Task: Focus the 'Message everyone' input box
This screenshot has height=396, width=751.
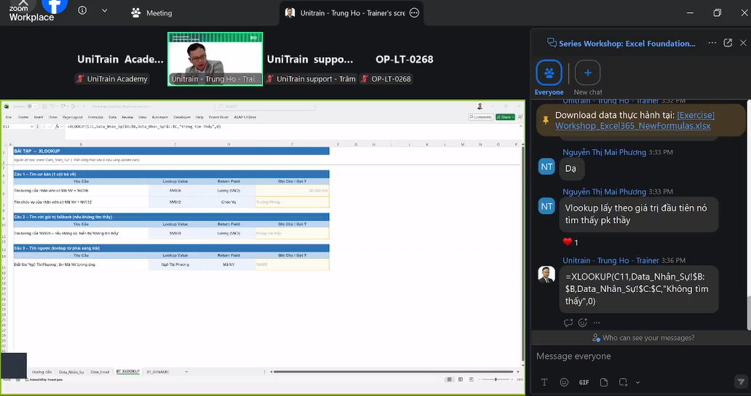Action: point(640,356)
